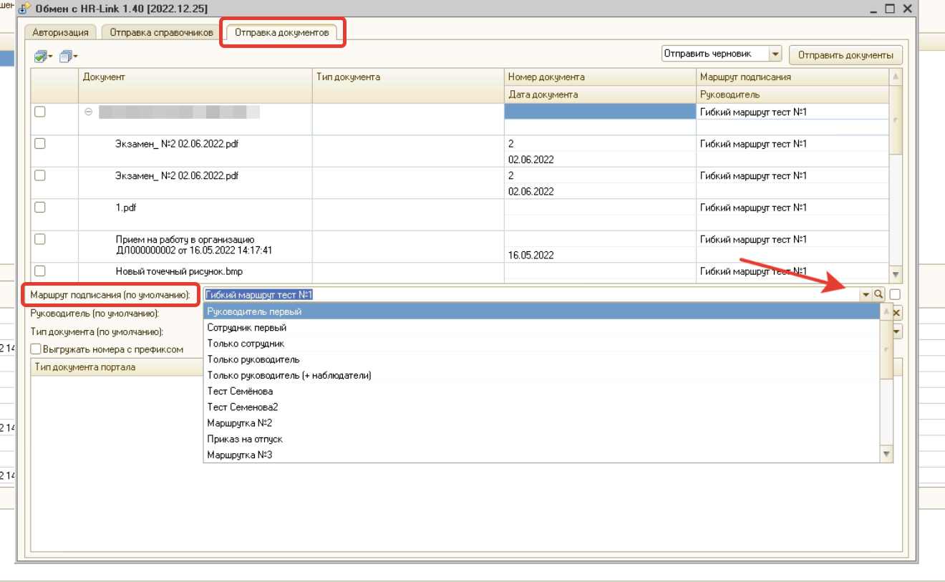Screen dimensions: 945x582
Task: Switch to the Авторизация tab
Action: (x=61, y=32)
